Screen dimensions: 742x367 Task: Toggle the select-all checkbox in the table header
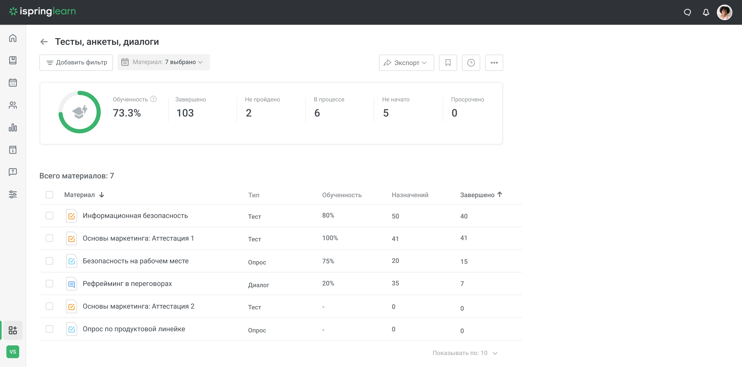(49, 195)
